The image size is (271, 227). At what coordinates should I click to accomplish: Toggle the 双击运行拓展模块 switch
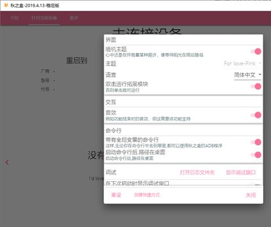(x=256, y=86)
